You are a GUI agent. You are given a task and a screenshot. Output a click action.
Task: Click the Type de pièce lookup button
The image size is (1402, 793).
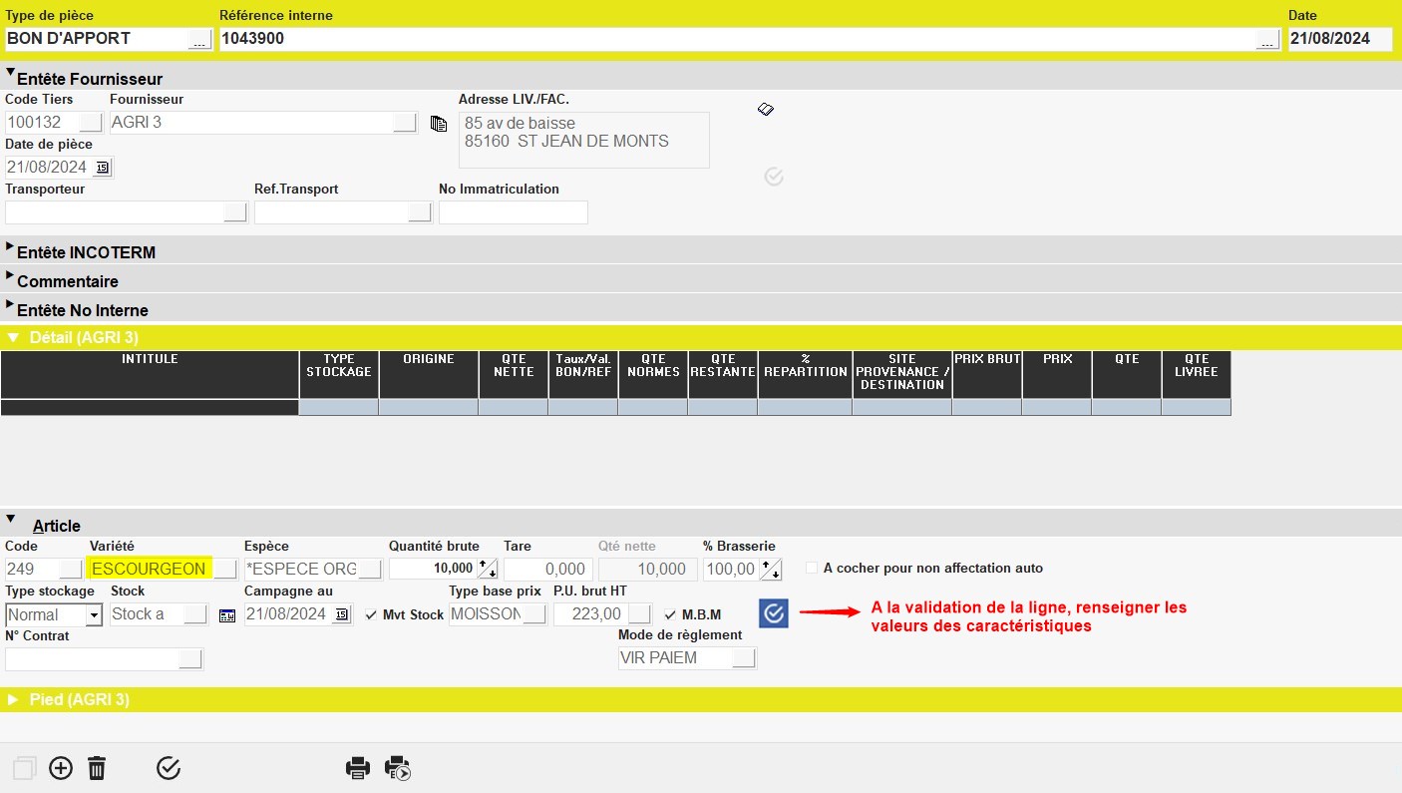pyautogui.click(x=199, y=39)
